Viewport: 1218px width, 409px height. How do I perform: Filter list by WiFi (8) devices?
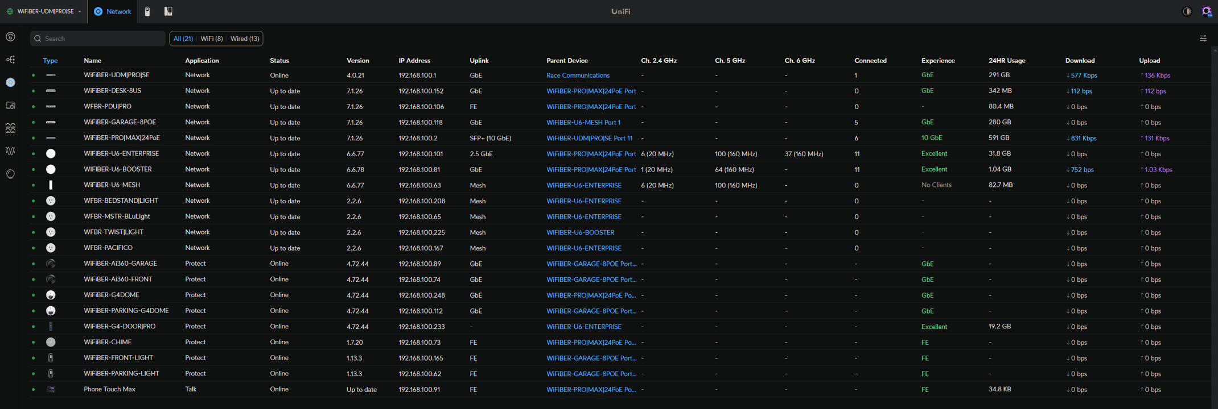point(212,39)
